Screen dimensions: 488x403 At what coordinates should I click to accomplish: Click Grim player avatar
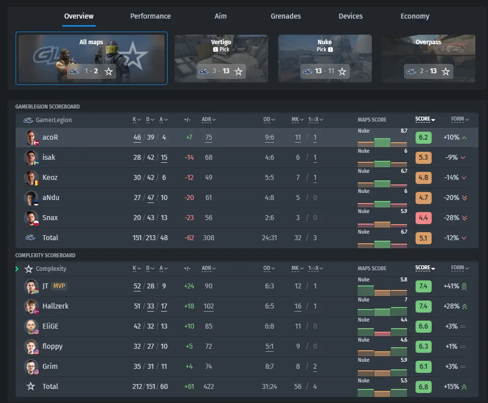point(31,367)
